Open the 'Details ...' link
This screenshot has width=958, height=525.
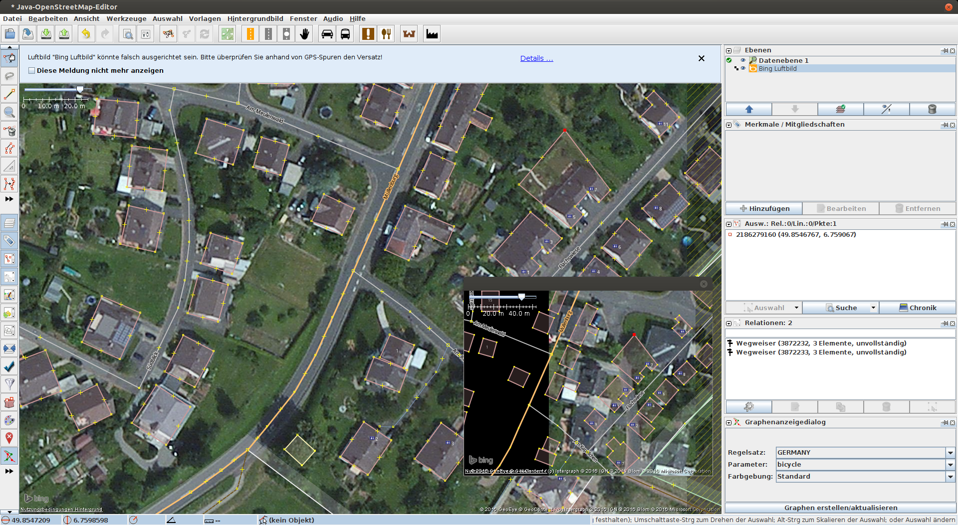(x=536, y=58)
